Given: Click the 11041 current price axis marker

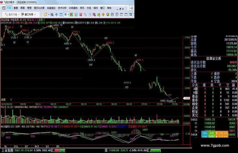Looking at the screenshot, I should click(x=187, y=98).
